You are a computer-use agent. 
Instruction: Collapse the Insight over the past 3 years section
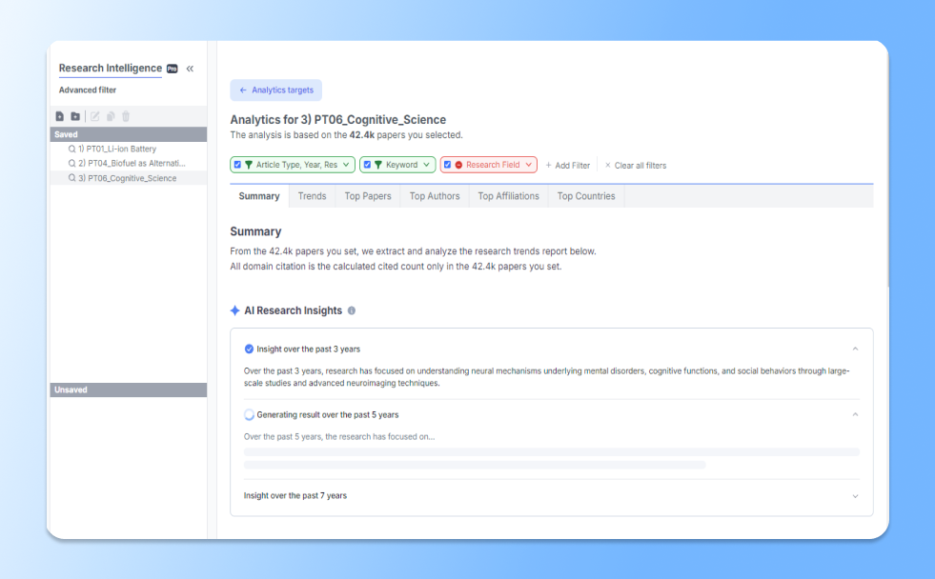[x=855, y=348]
